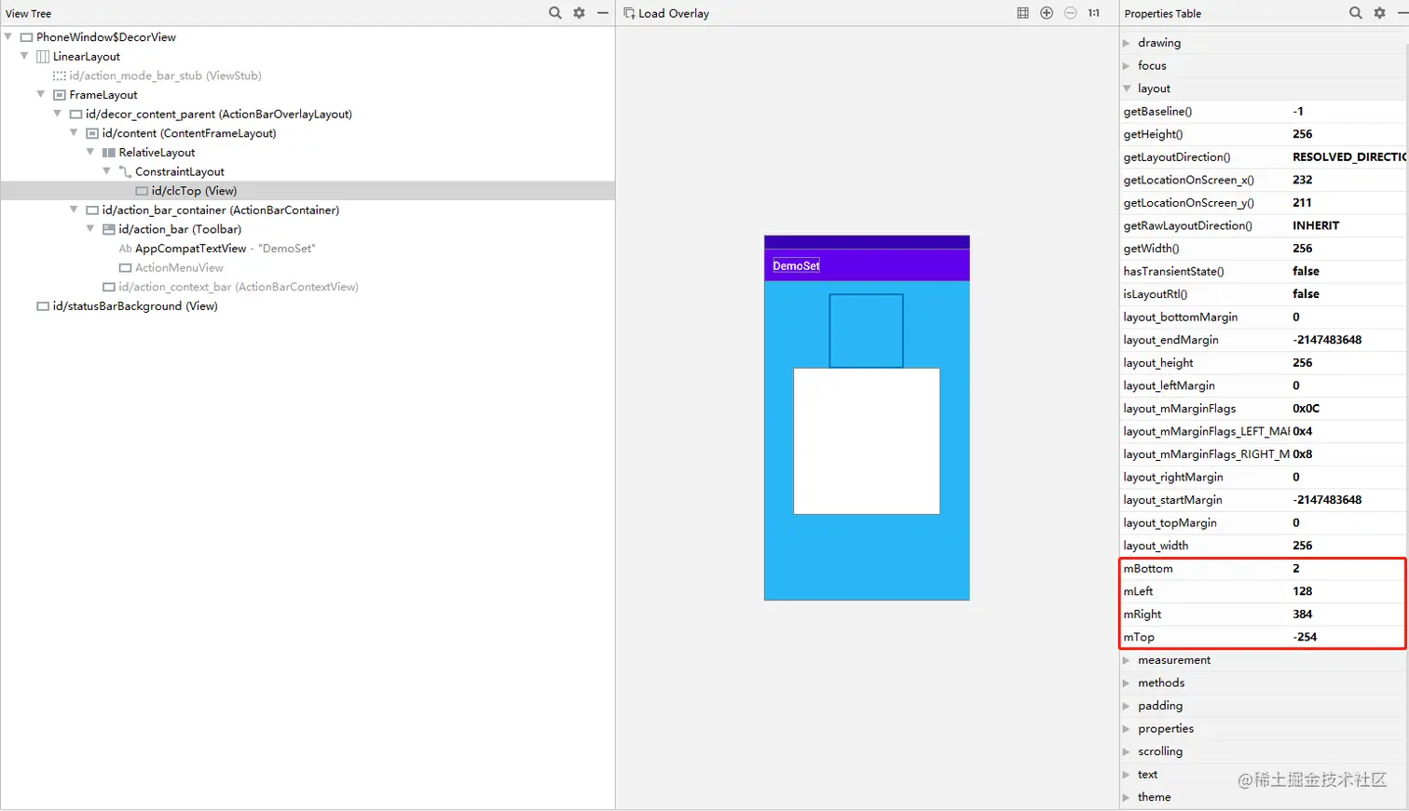Click the mBottom property row value
The height and width of the screenshot is (811, 1409).
(x=1294, y=568)
